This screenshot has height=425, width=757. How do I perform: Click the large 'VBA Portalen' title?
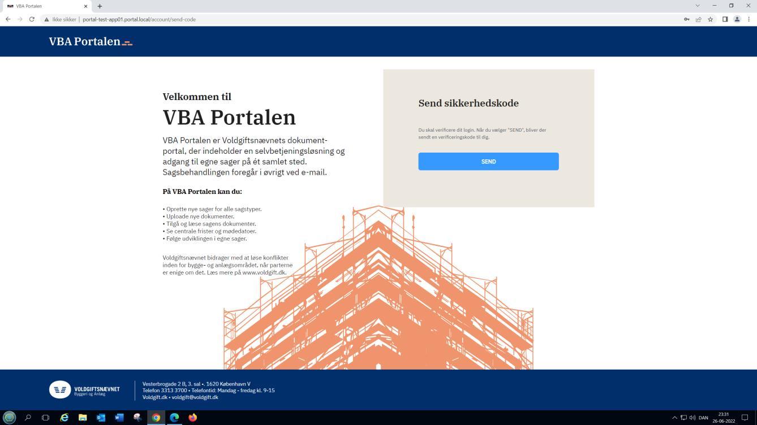[x=229, y=117]
